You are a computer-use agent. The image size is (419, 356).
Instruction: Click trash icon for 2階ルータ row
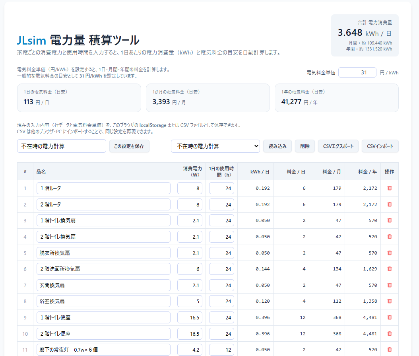(x=389, y=204)
